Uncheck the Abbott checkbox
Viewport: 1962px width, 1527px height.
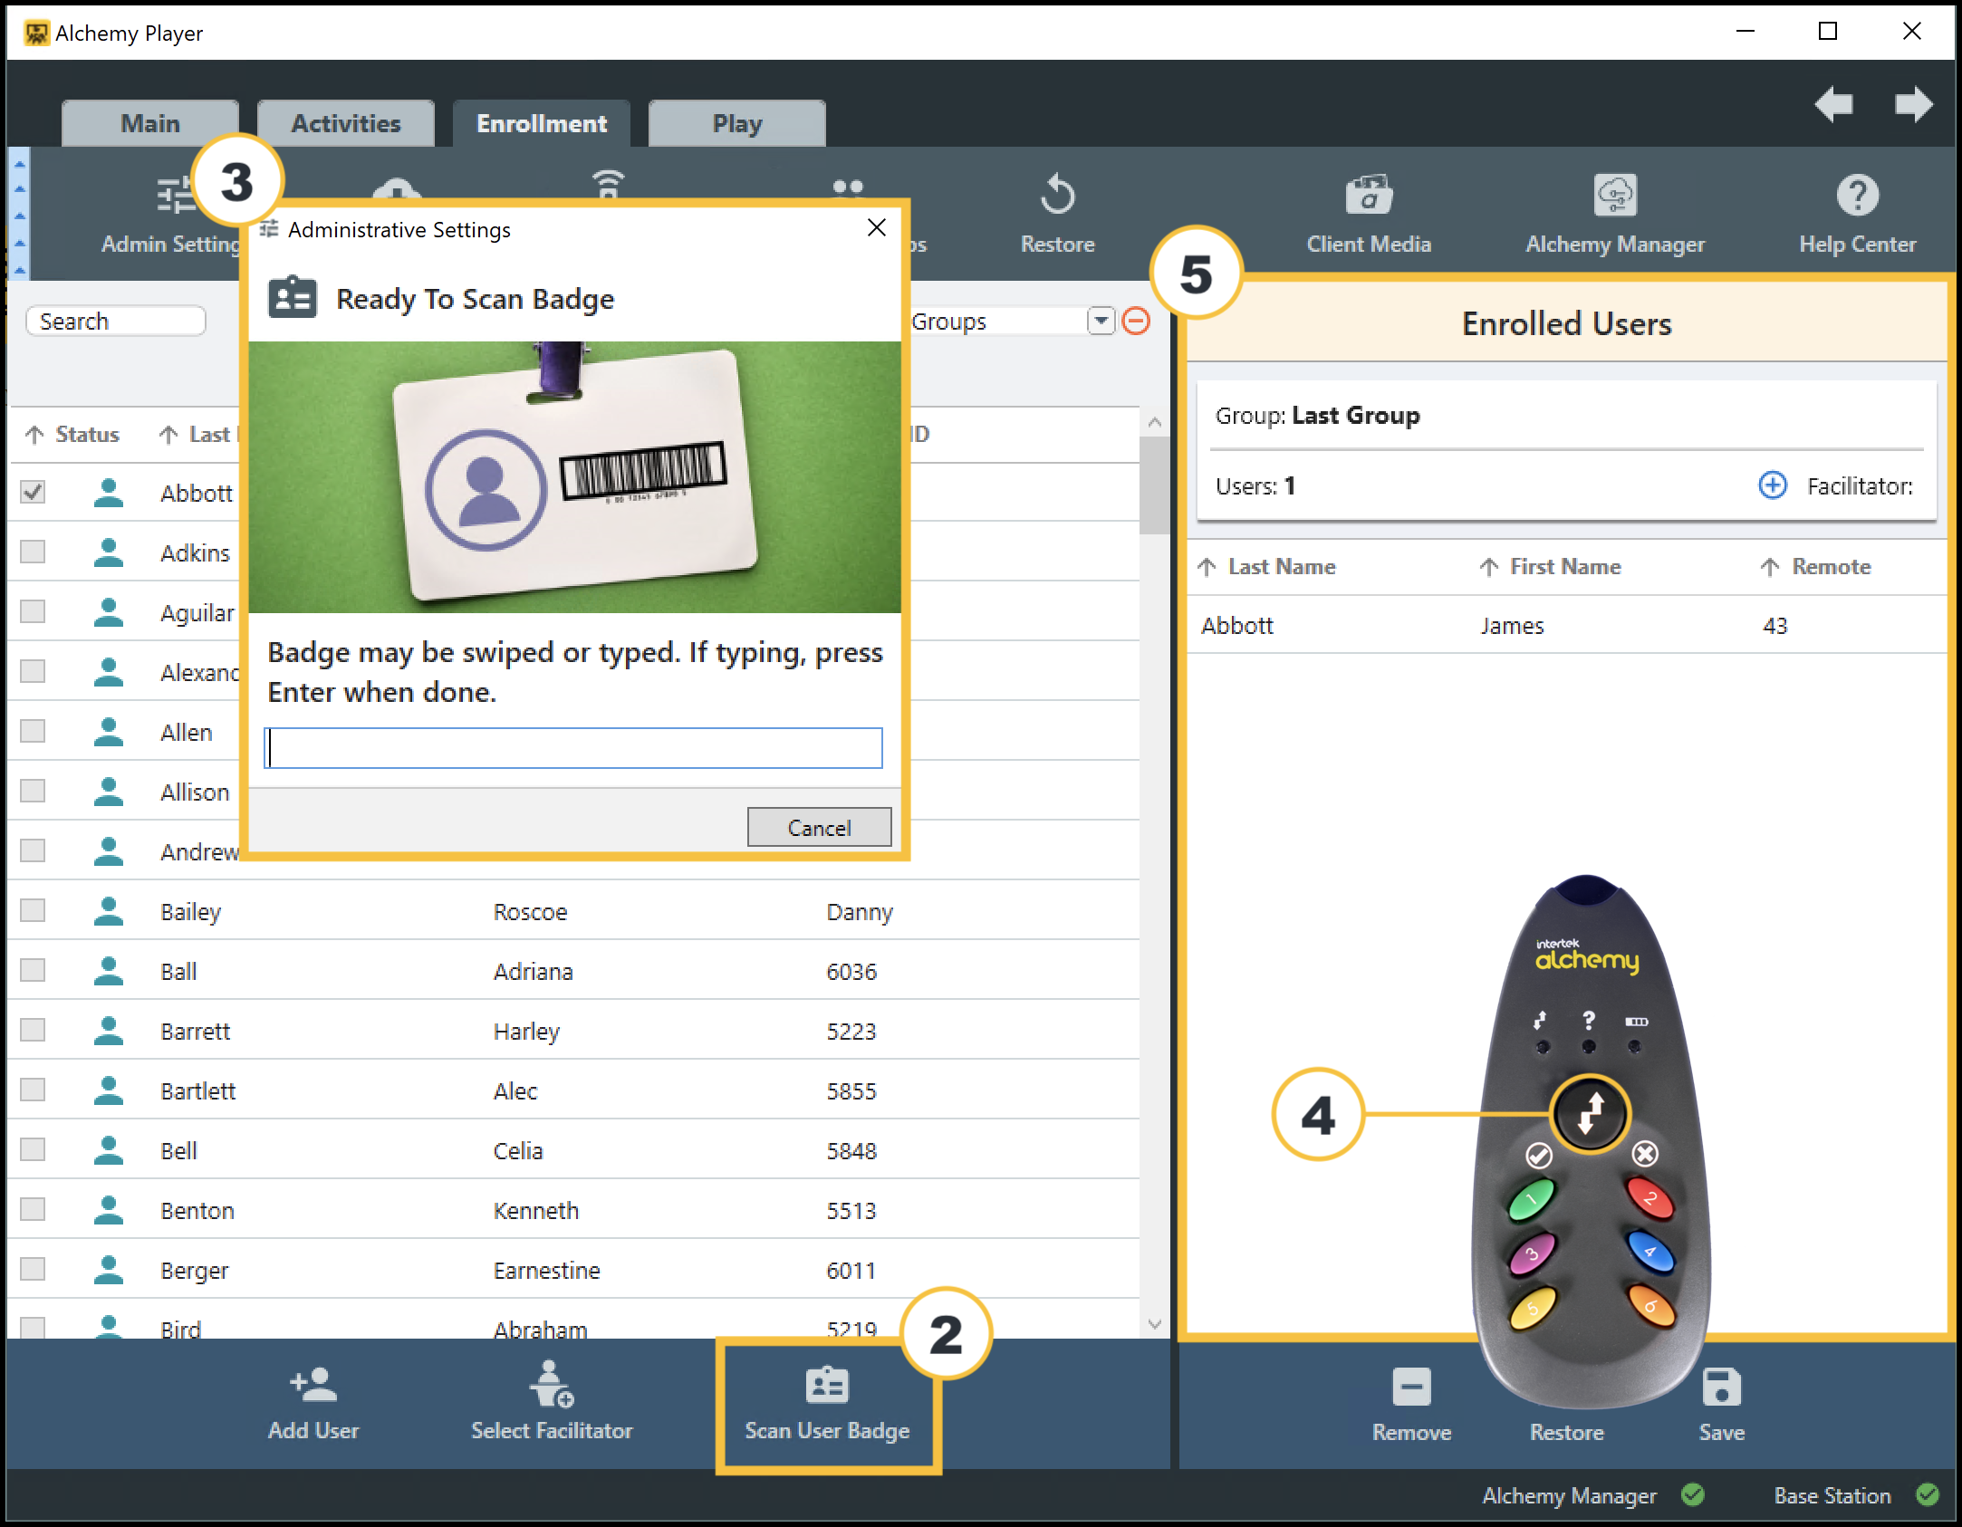click(33, 492)
